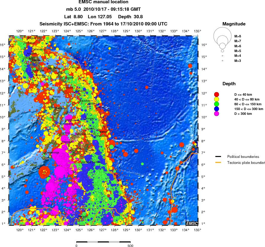The image size is (265, 247).
Task: Click the largest M>8 magnitude legend circle
Action: point(223,36)
